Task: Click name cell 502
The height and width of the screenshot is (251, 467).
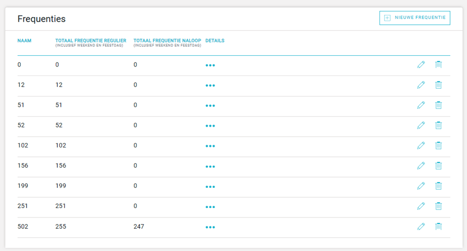Action: pos(23,226)
